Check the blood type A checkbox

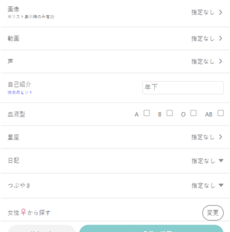pos(146,113)
